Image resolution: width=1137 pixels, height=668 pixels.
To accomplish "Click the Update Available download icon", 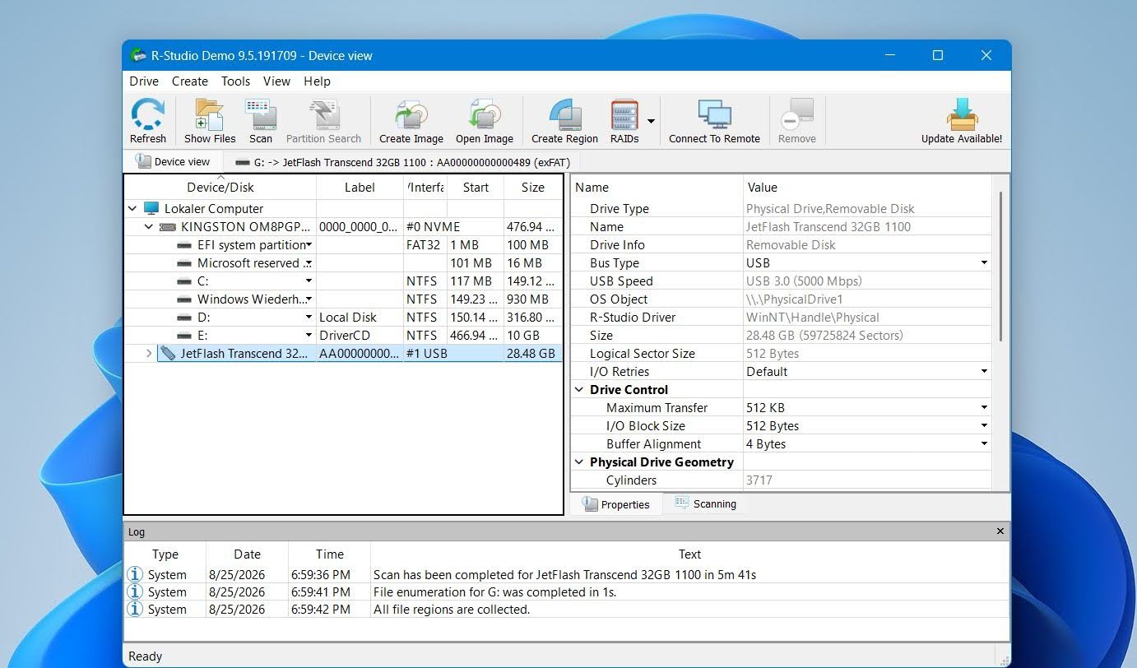I will 962,114.
